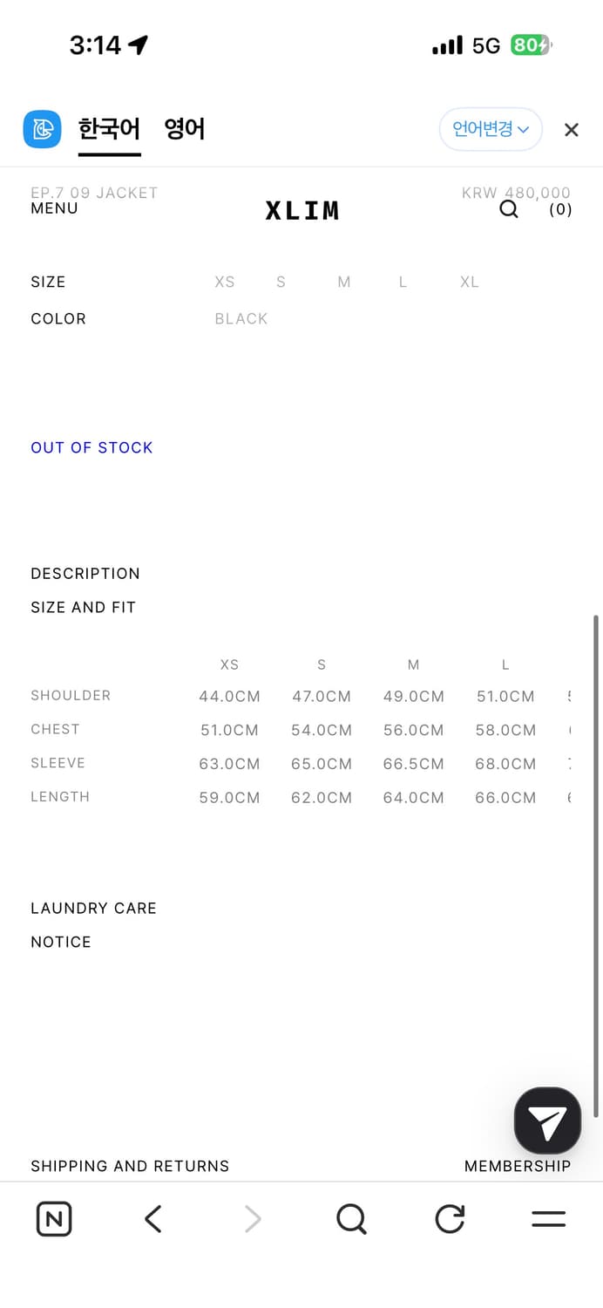Screen dimensions: 603x1308
Task: Select size XS option
Action: [225, 282]
